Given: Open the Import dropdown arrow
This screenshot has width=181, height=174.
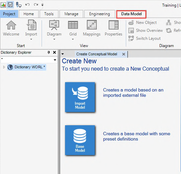Looking at the screenshot, I should [x=31, y=39].
